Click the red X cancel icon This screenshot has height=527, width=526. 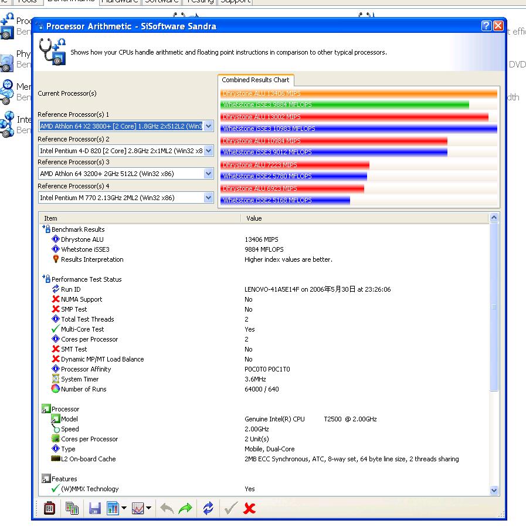click(x=249, y=508)
